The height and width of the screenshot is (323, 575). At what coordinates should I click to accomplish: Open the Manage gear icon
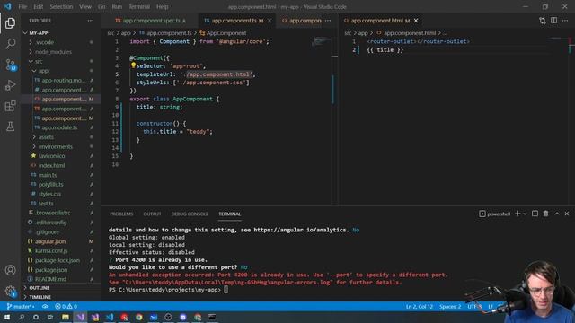(10, 291)
